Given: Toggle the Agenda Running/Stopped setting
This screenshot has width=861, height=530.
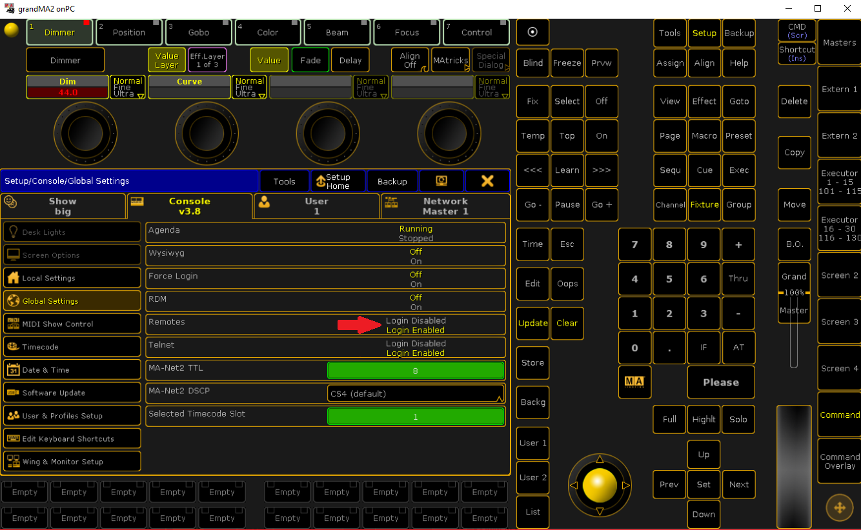Looking at the screenshot, I should click(x=325, y=233).
